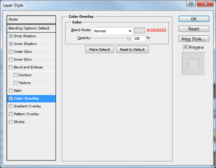This screenshot has width=216, height=168.
Task: Click the Reset button
Action: tap(194, 29)
